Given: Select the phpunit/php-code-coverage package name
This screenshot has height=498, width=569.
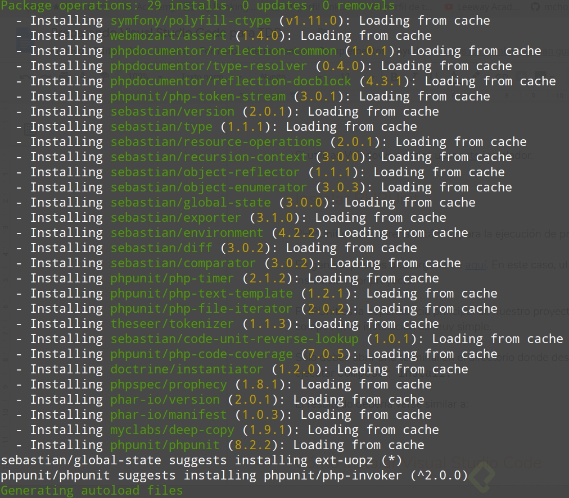Looking at the screenshot, I should point(201,354).
